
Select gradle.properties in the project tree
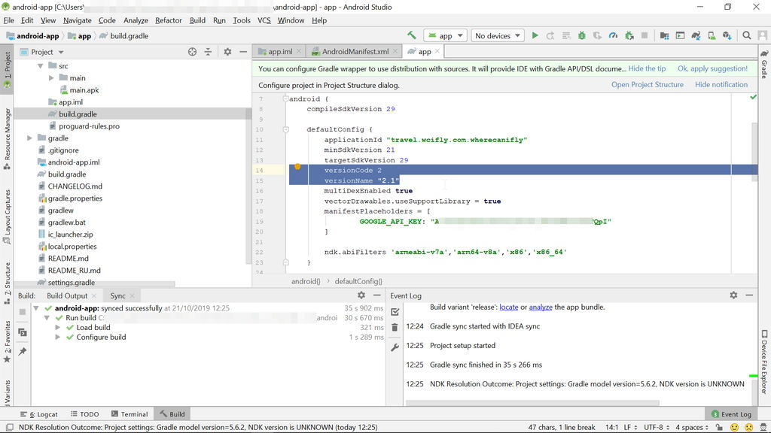75,198
